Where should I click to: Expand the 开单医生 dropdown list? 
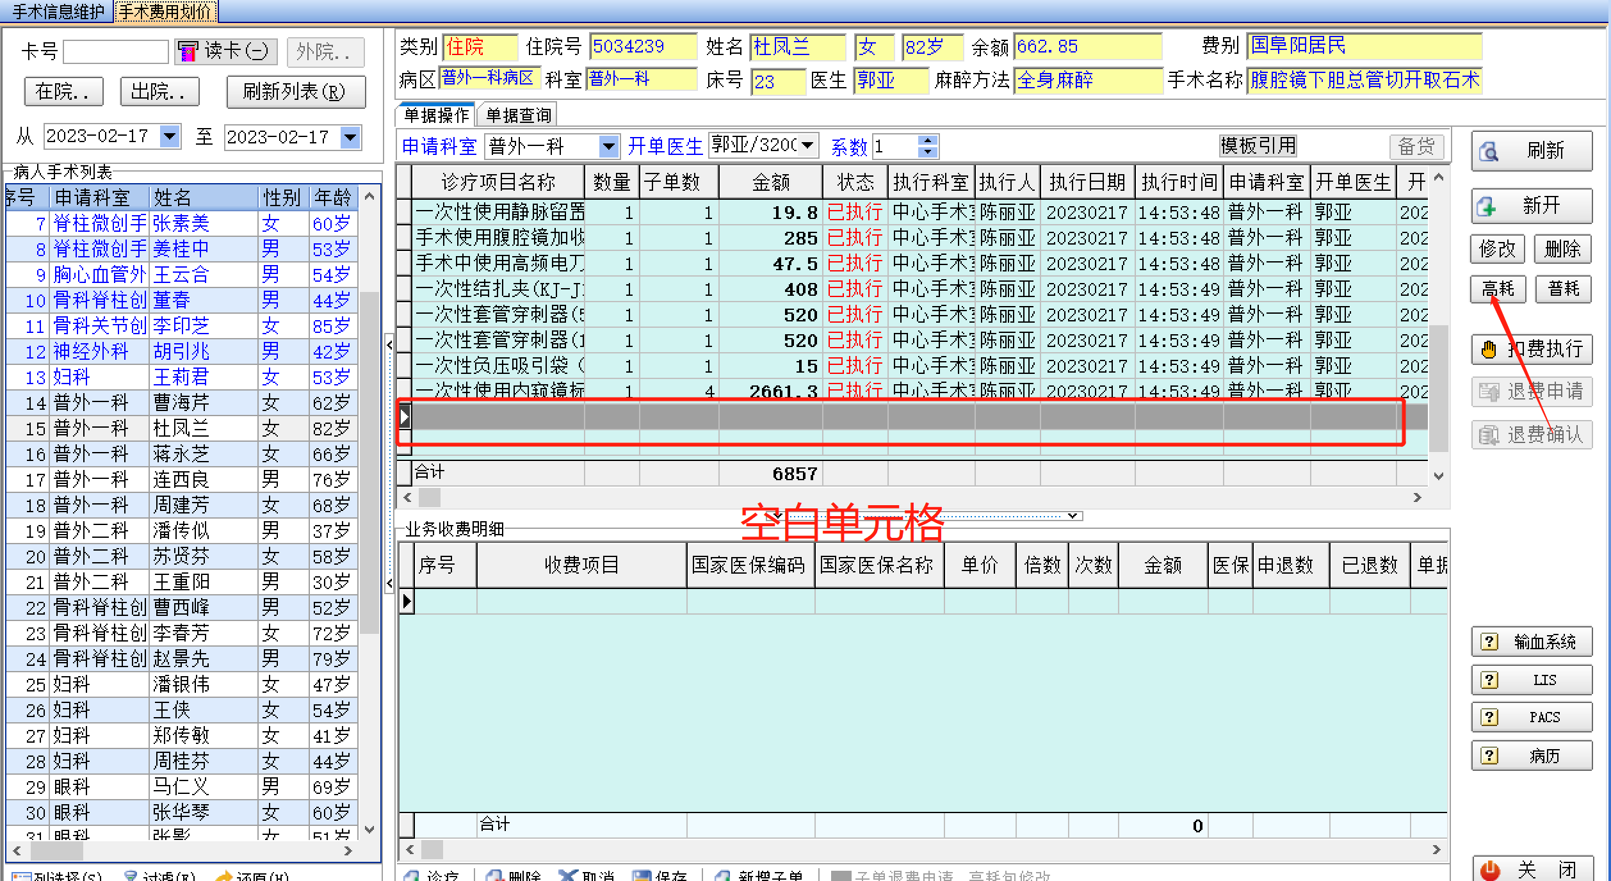tap(808, 145)
